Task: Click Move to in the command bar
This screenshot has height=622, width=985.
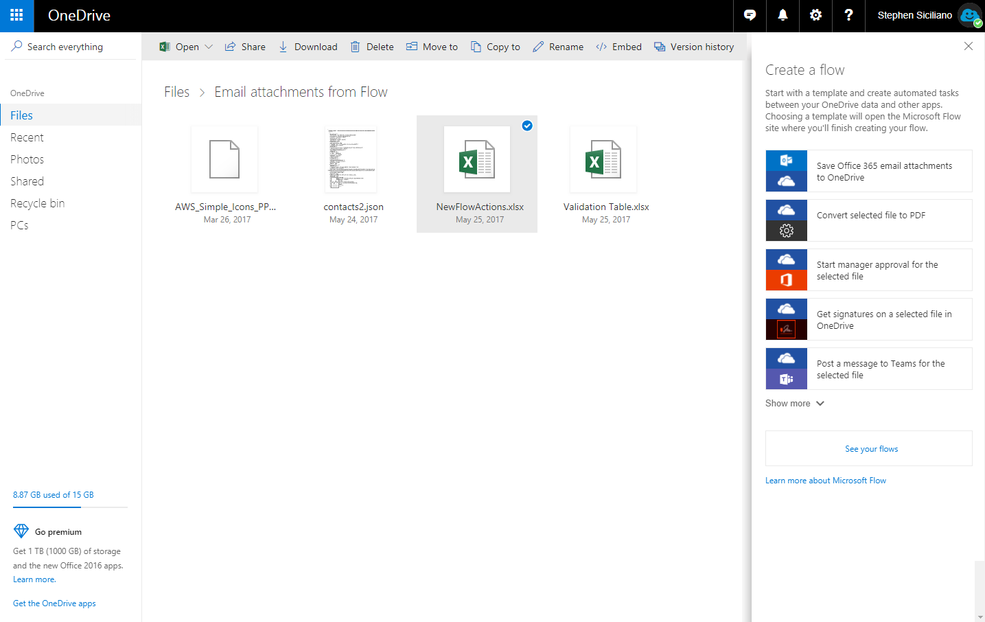Action: (432, 47)
